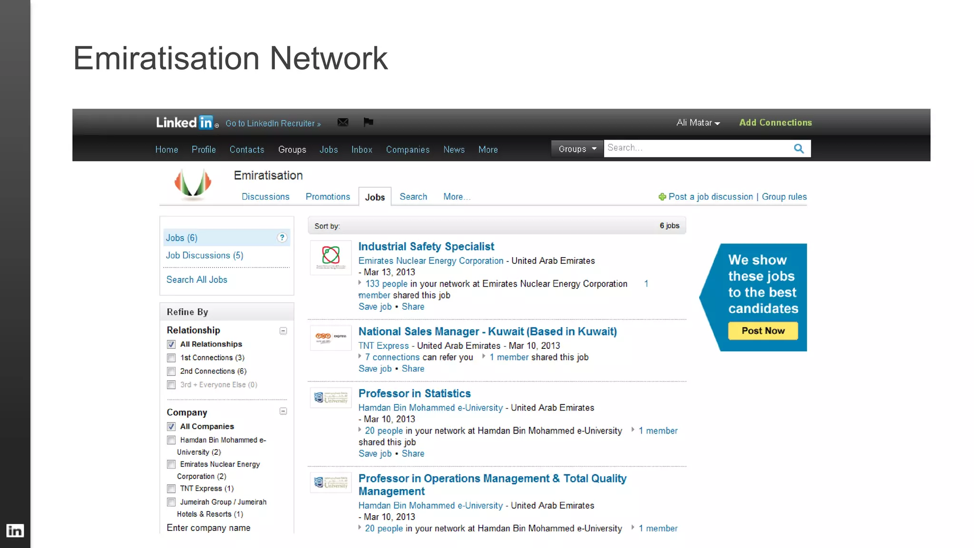Open Professor in Statistics university logo
The height and width of the screenshot is (548, 974).
(331, 397)
